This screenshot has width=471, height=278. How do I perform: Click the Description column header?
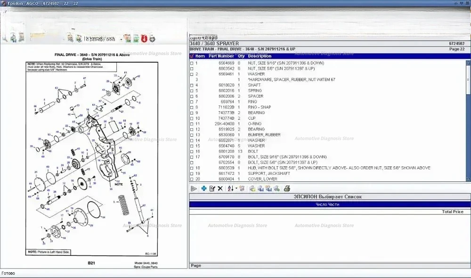click(260, 56)
